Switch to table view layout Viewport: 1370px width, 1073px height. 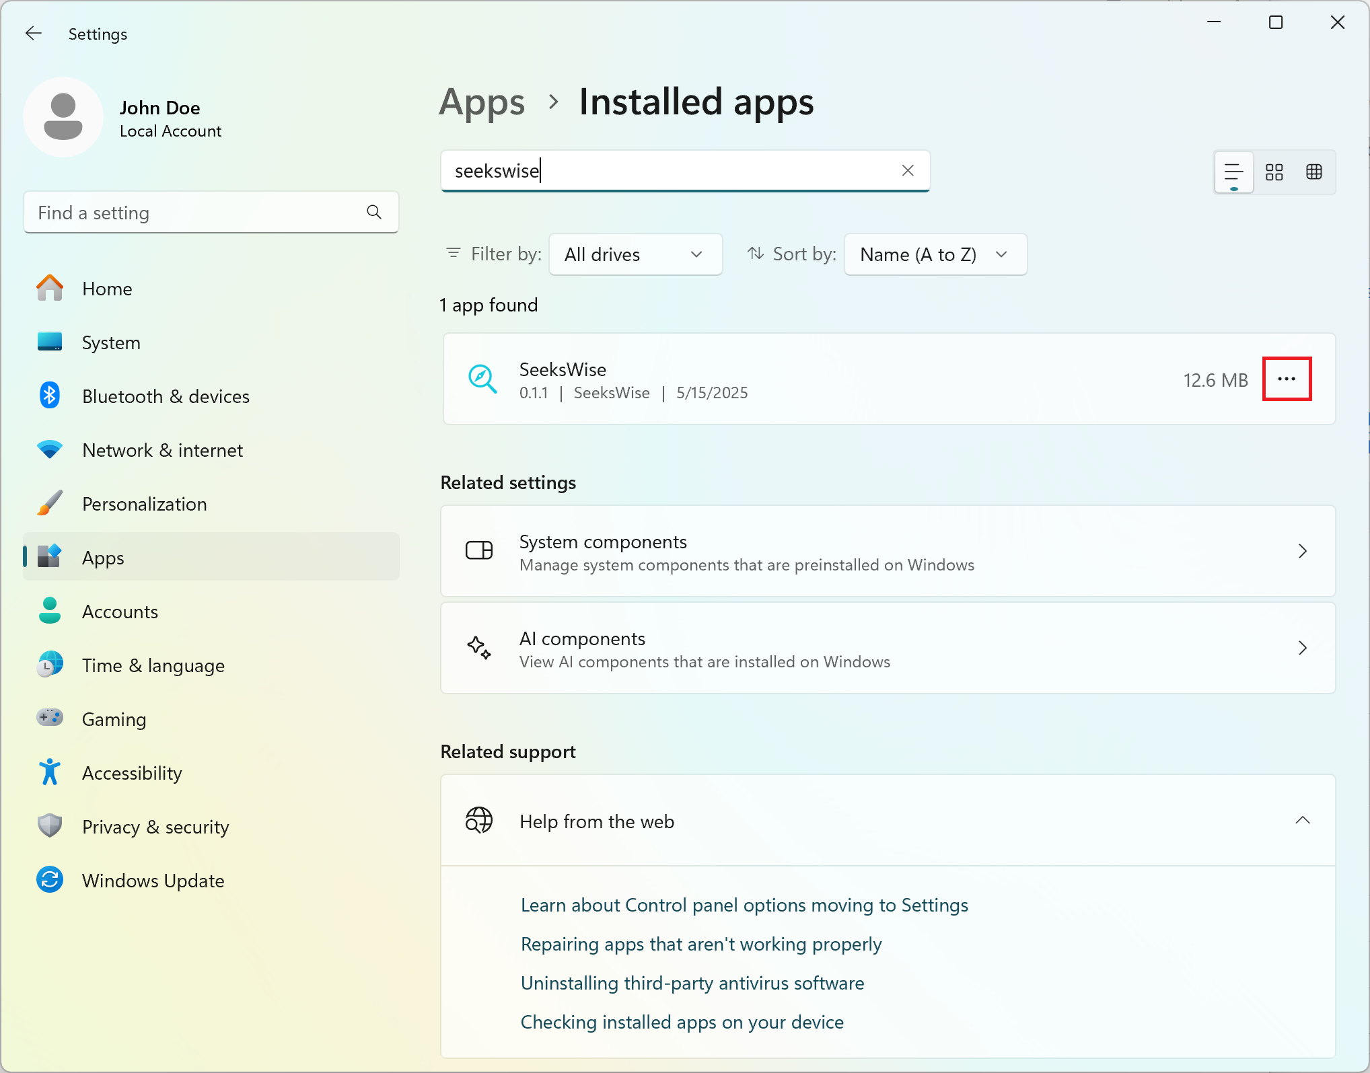1314,172
